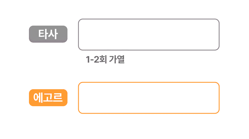
Task: Click inside the orange-bordered input box
Action: point(149,98)
